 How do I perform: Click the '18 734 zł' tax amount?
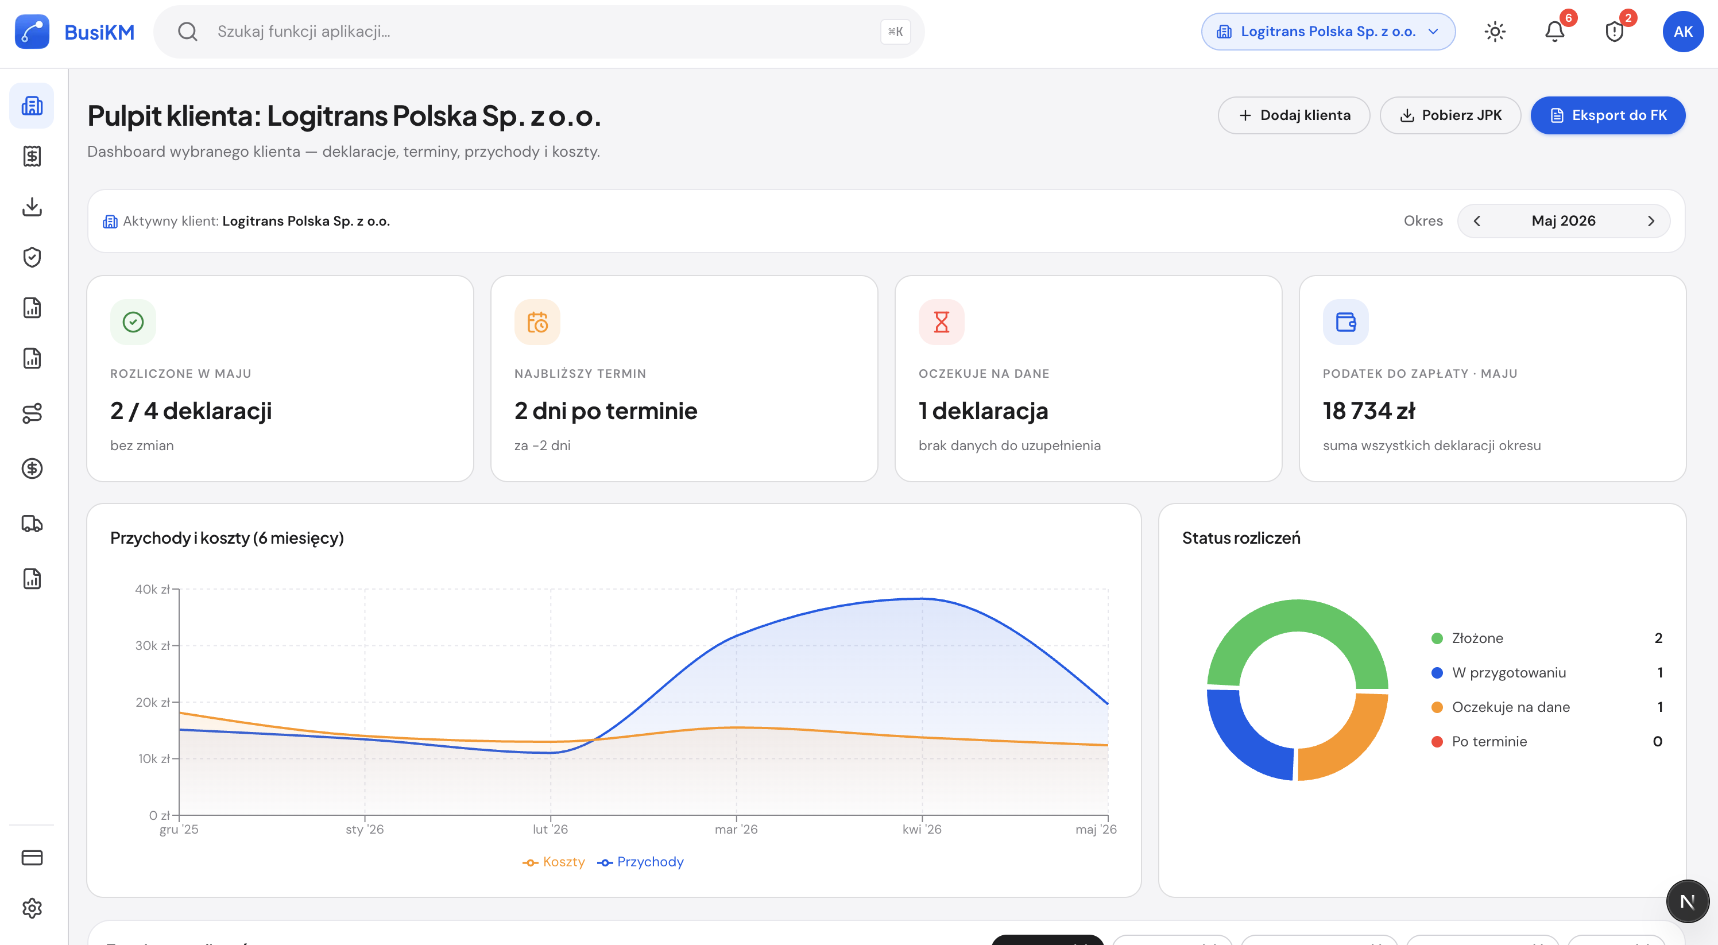click(1369, 411)
